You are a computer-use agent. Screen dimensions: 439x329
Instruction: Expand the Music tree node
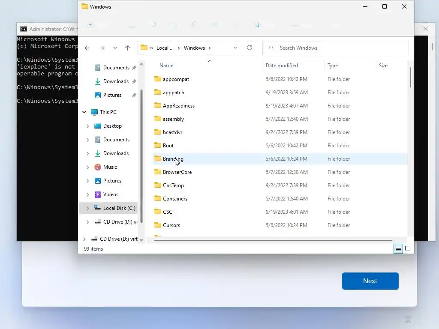(x=87, y=167)
